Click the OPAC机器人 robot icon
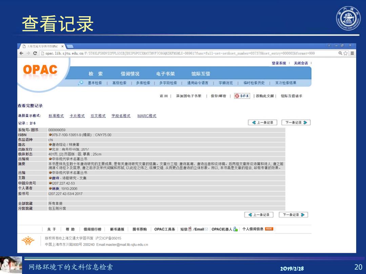Image resolution: width=366 pixels, height=274 pixels. [x=235, y=229]
